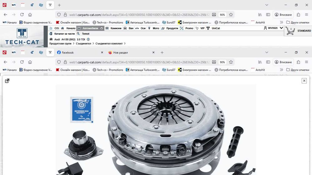Go back in lower browser window
The width and height of the screenshot is (312, 175).
[5, 62]
